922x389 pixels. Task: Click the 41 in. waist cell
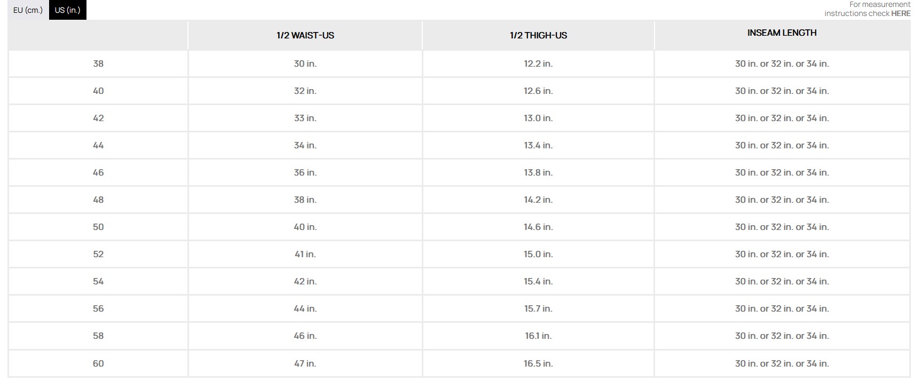[305, 255]
